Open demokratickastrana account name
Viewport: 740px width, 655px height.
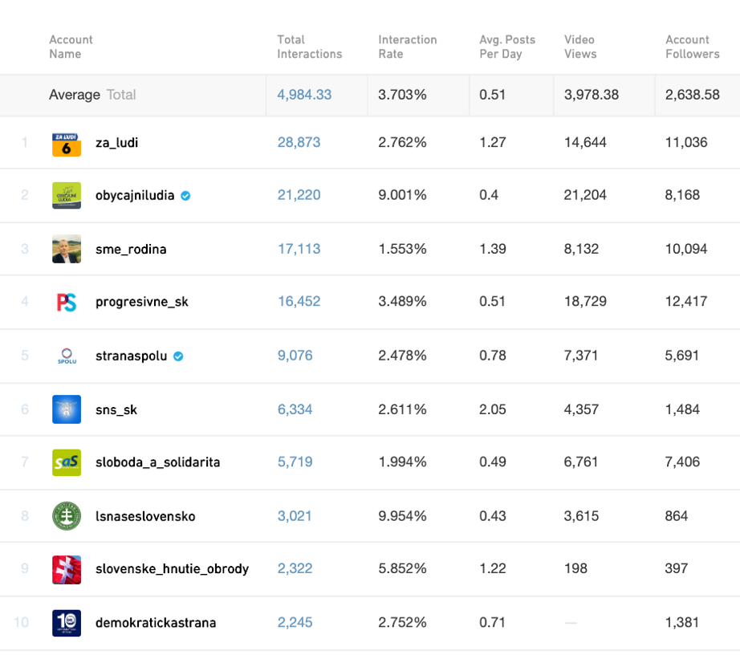[156, 623]
